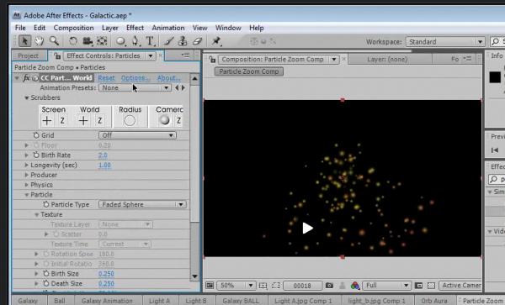Viewport: 505px width, 305px height.
Task: Select the Zoom magnifier tool
Action: click(54, 41)
